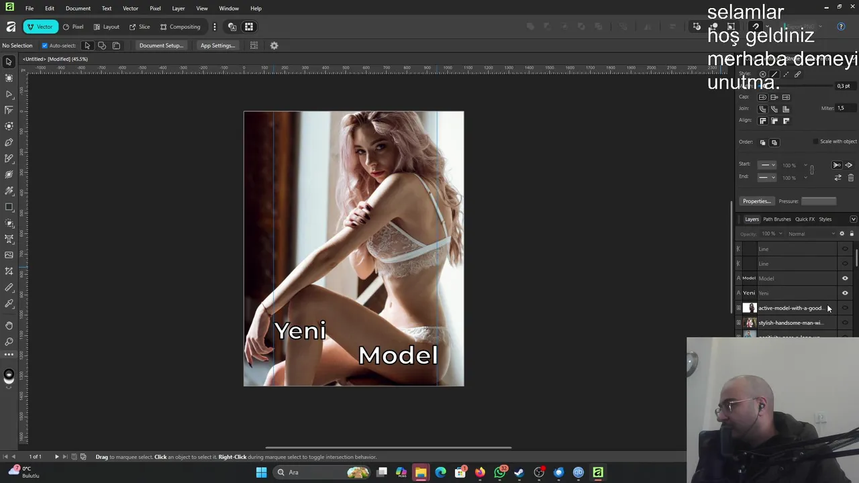Select the Artboard tool
The height and width of the screenshot is (483, 859).
coord(9,78)
